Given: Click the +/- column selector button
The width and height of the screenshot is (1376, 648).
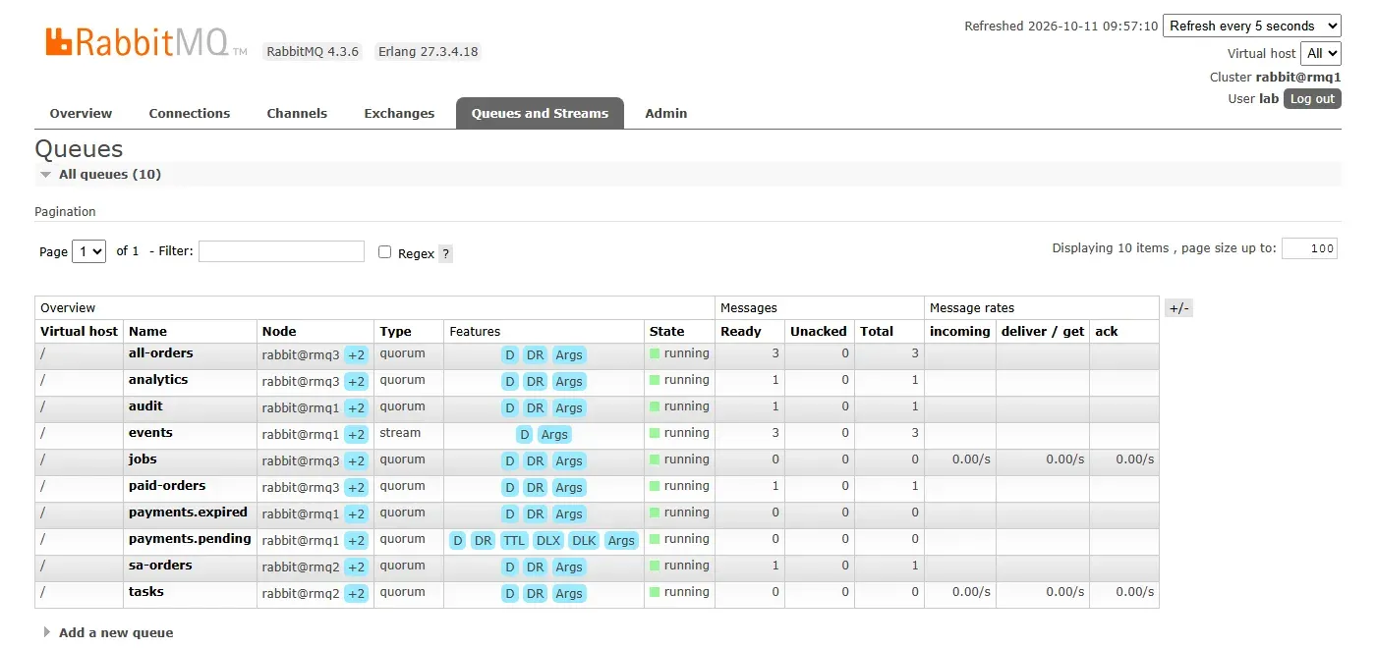Looking at the screenshot, I should 1178,308.
